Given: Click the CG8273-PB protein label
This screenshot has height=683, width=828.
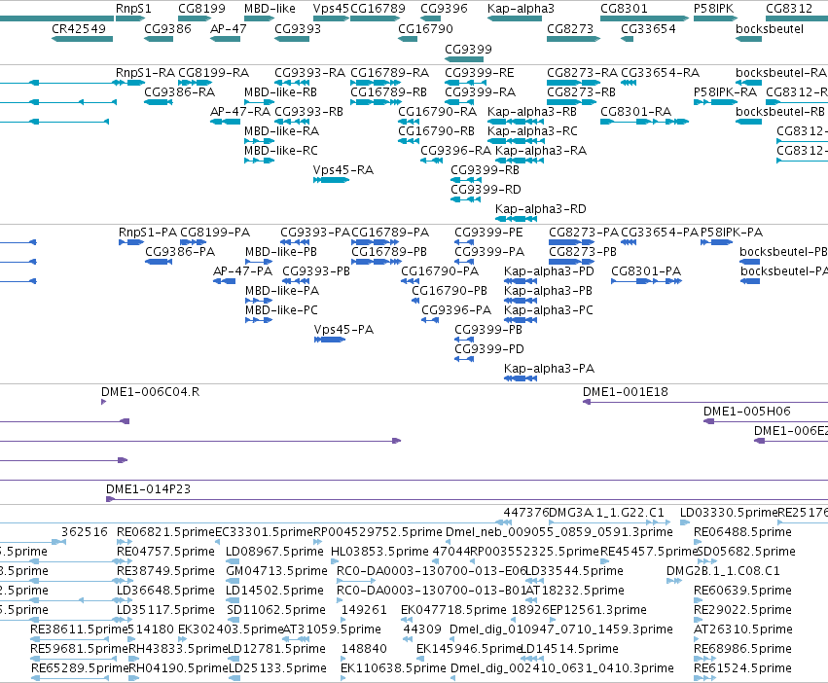Looking at the screenshot, I should pyautogui.click(x=583, y=251).
